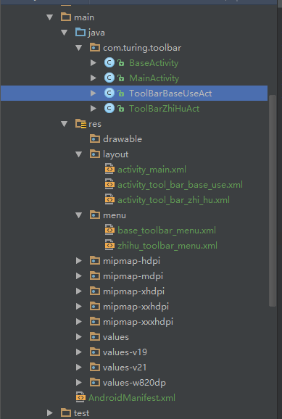Collapse the com.turing.toolbar package arrow
Image resolution: width=282 pixels, height=419 pixels.
tap(78, 48)
